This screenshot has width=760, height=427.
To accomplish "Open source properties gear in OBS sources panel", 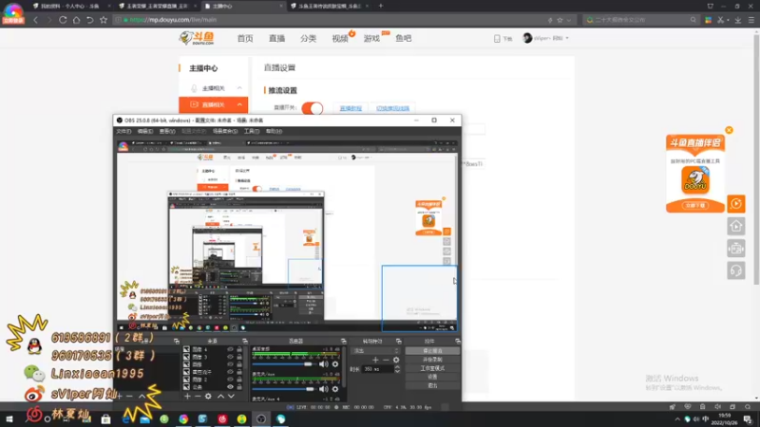I will click(x=208, y=396).
